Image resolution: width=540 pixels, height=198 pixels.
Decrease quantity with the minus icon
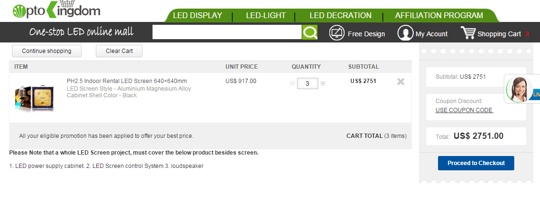(x=292, y=83)
